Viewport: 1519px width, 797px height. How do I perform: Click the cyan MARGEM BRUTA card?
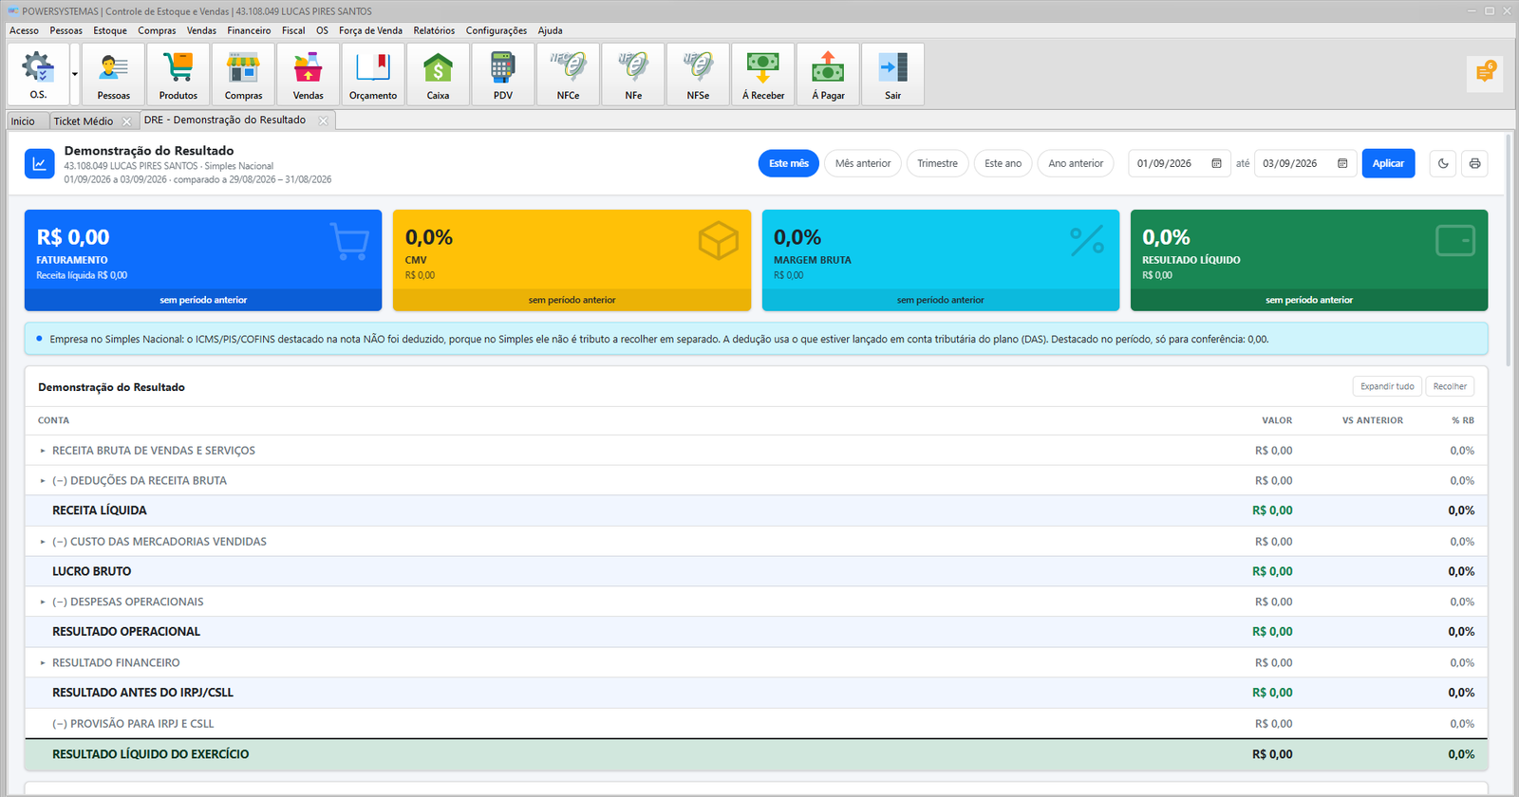click(941, 260)
